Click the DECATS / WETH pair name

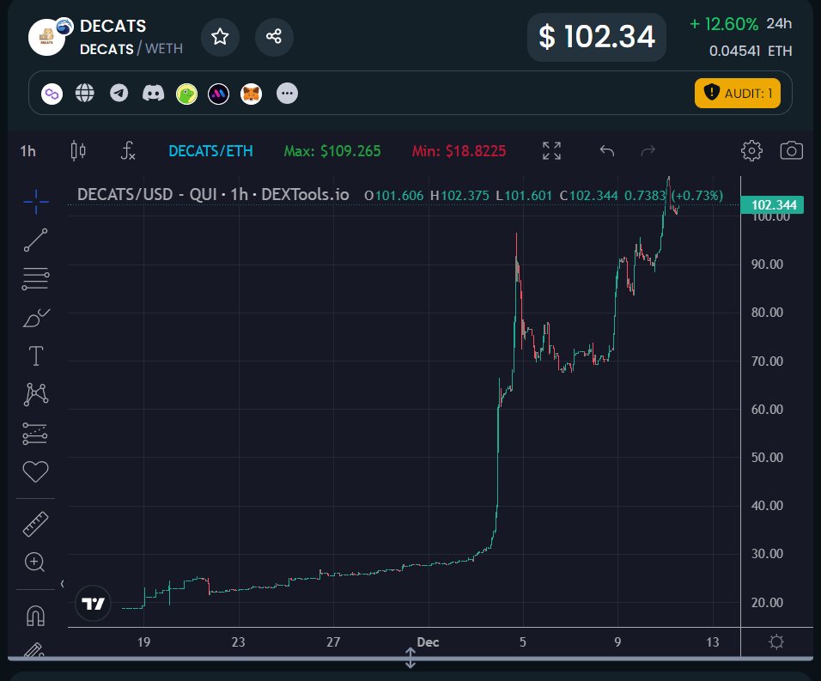coord(131,49)
